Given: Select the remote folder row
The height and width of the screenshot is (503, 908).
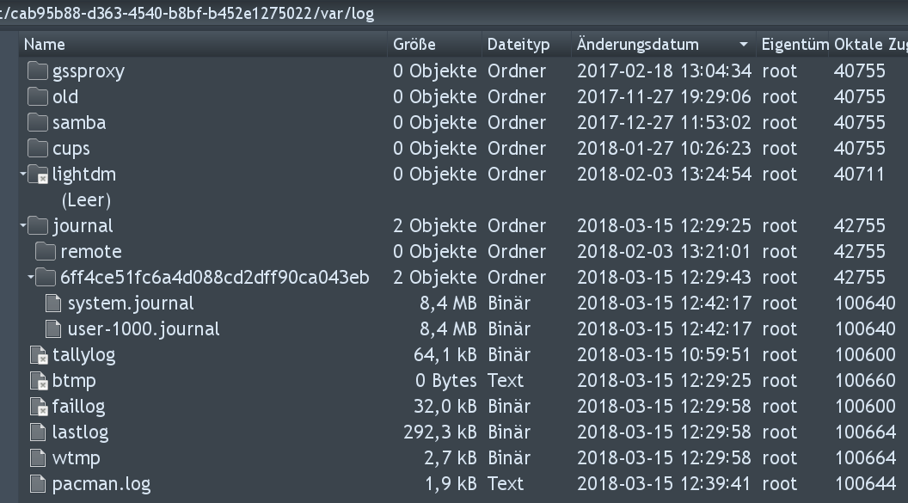Looking at the screenshot, I should (x=90, y=252).
